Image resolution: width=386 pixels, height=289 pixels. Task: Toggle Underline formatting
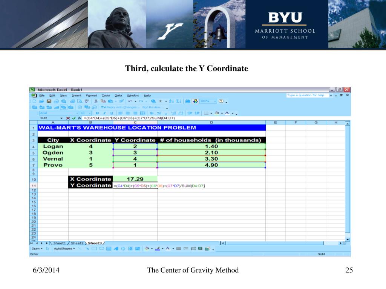pos(112,113)
